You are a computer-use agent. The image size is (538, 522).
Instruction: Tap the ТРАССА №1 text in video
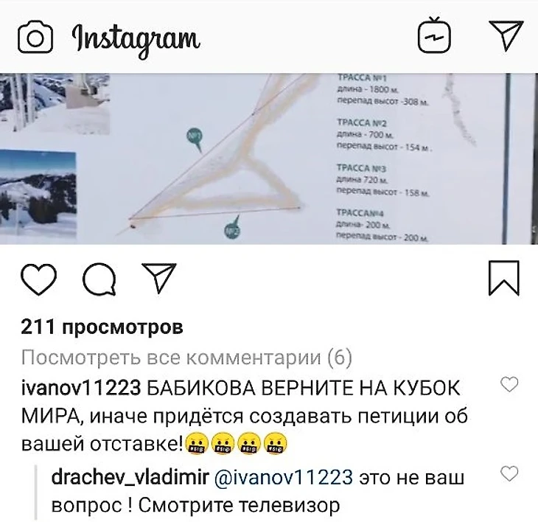[x=362, y=78]
